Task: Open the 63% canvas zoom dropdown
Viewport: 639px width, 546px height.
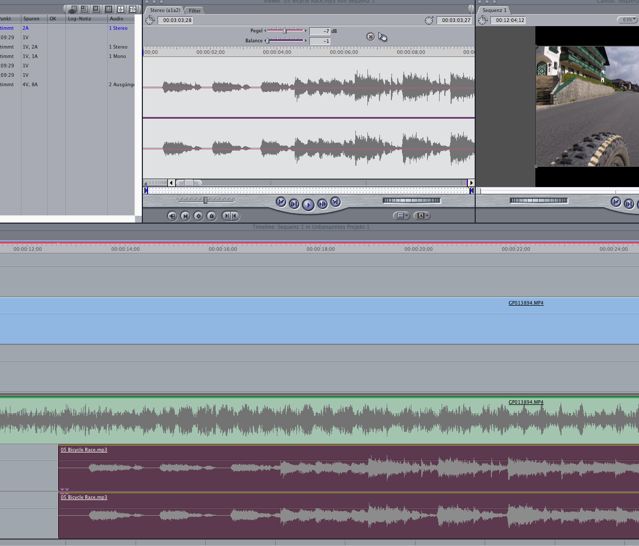Action: pyautogui.click(x=627, y=20)
